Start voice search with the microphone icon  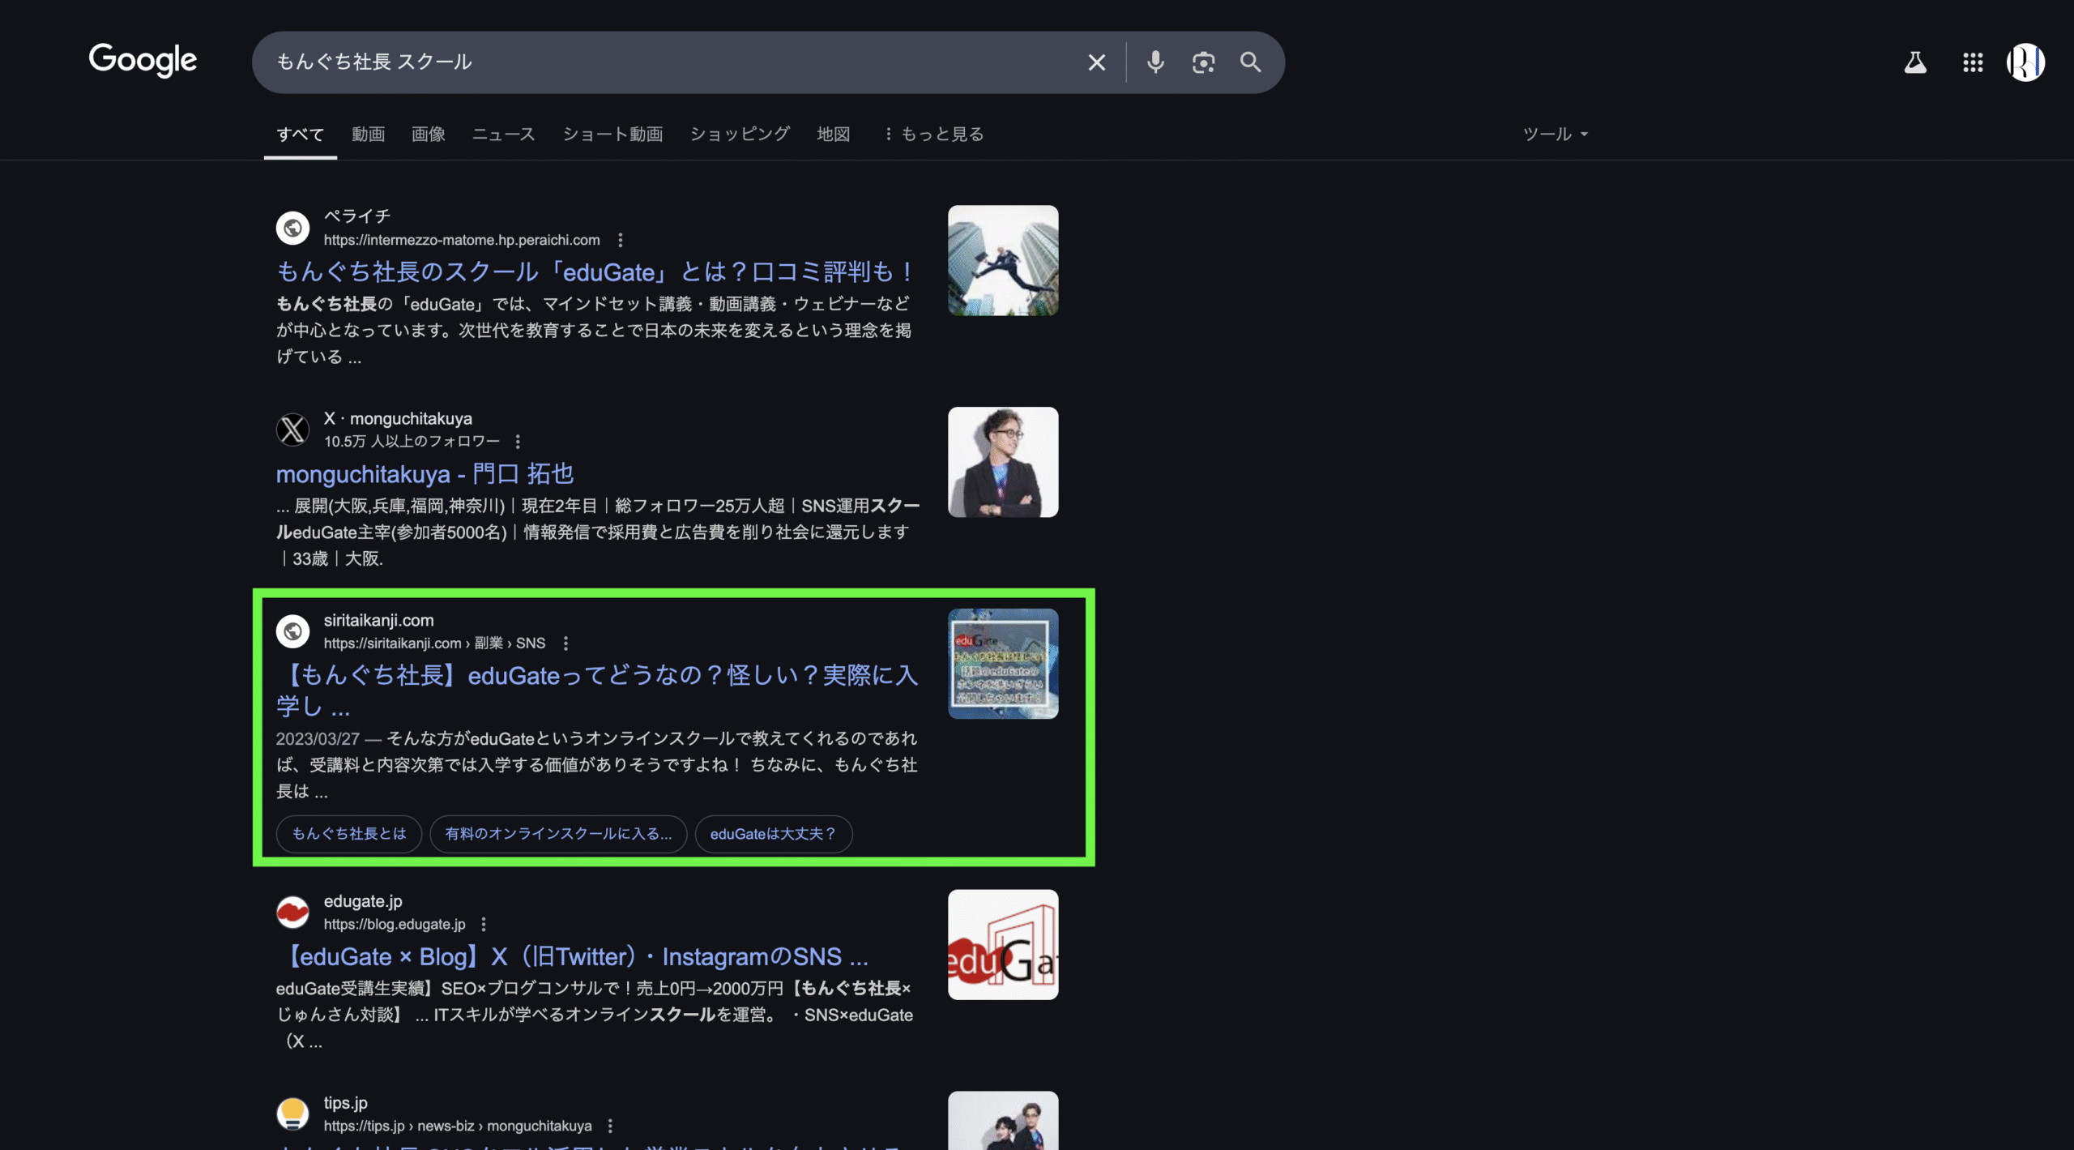[x=1155, y=62]
